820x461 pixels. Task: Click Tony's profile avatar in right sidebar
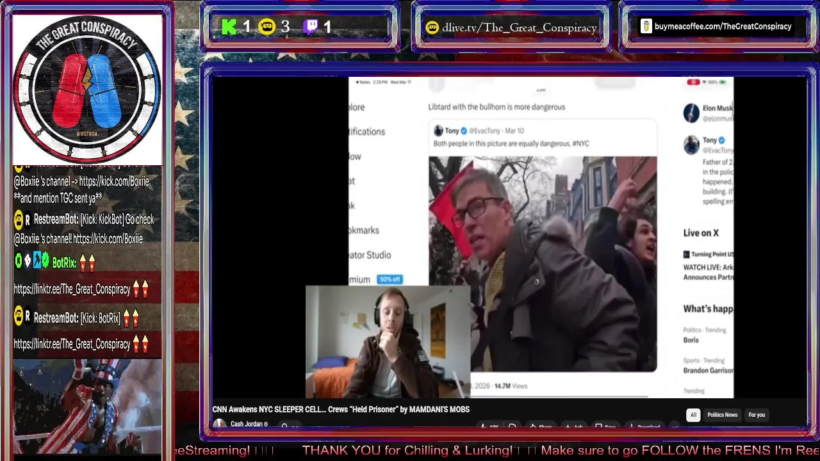point(691,145)
